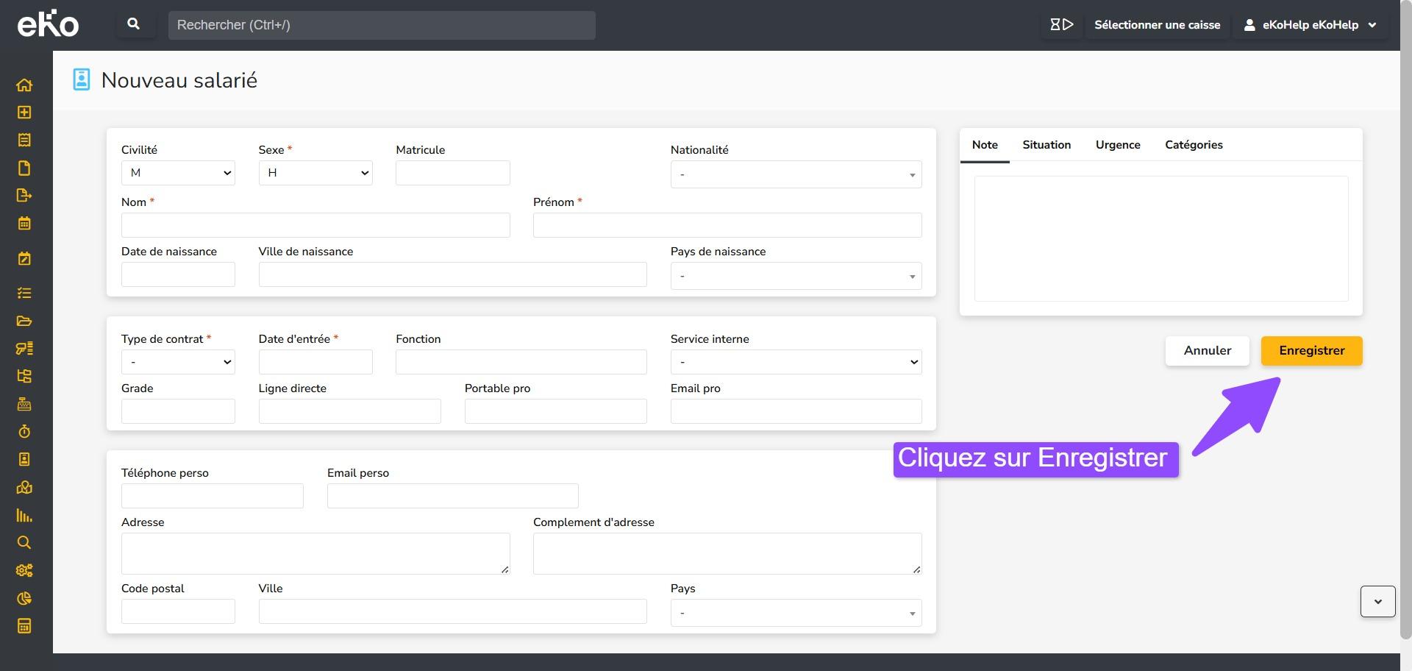
Task: Switch to the Urgence tab
Action: pos(1117,145)
